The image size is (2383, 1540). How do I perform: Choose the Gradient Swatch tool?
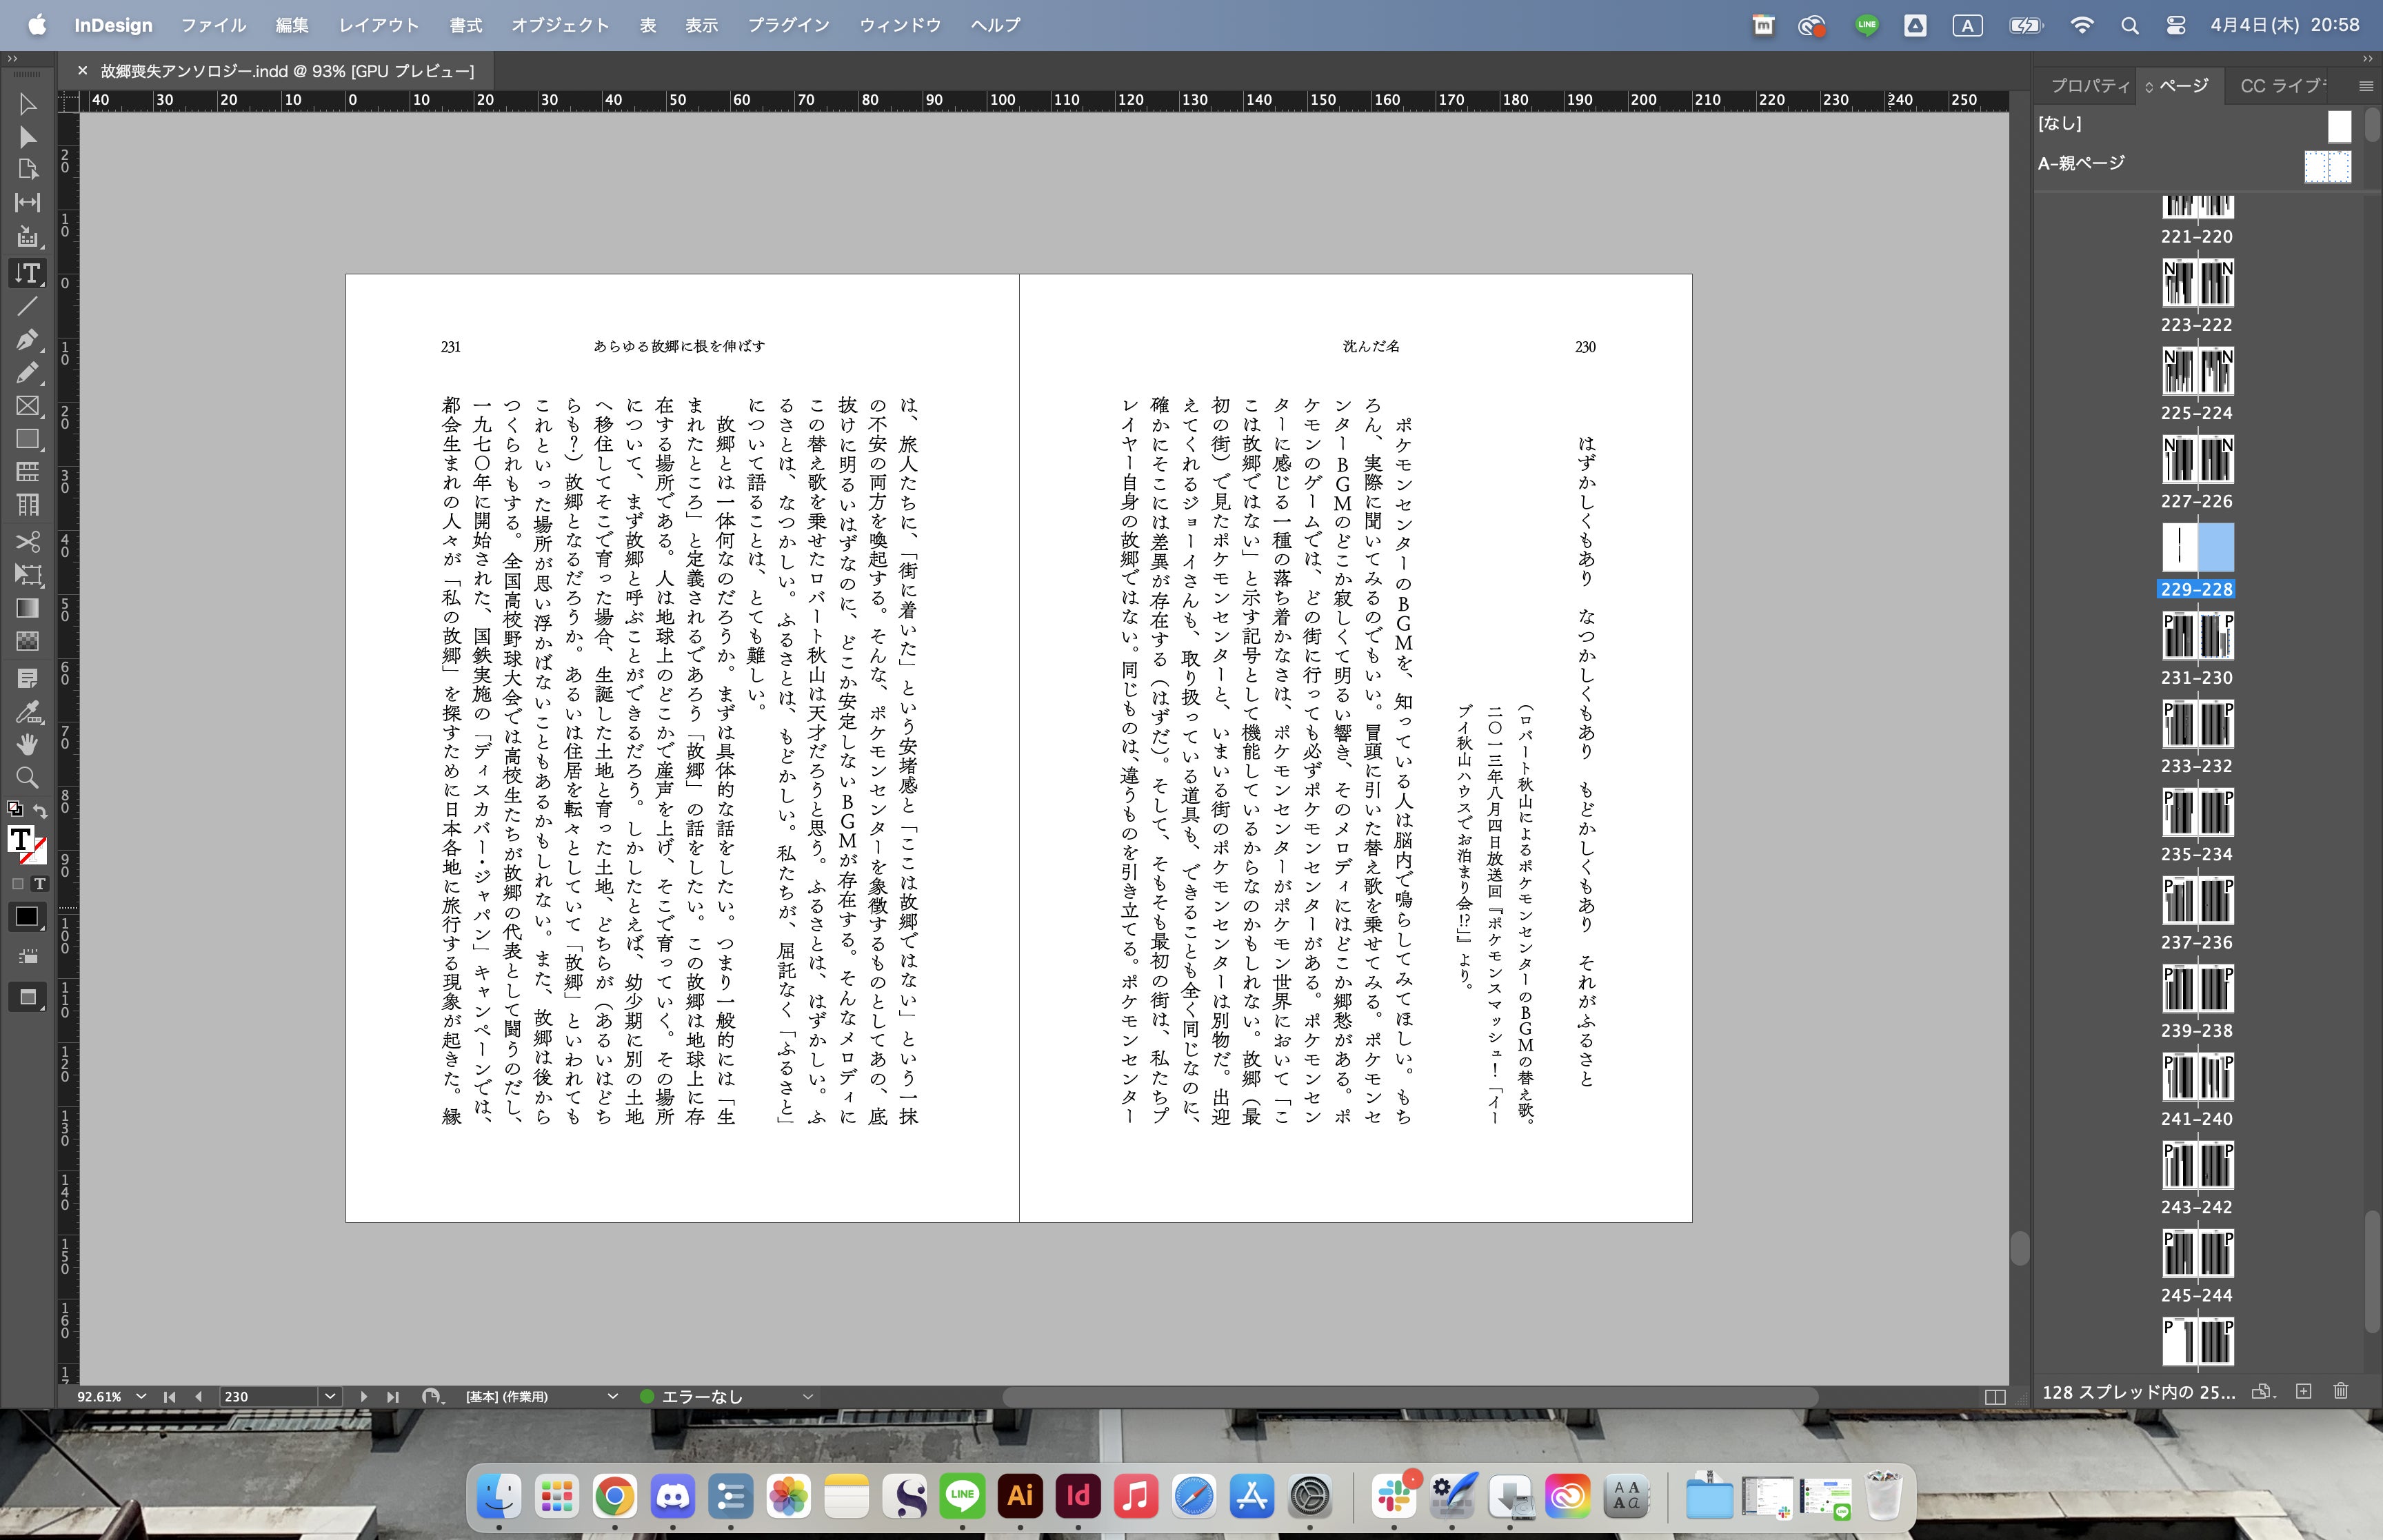pyautogui.click(x=27, y=608)
